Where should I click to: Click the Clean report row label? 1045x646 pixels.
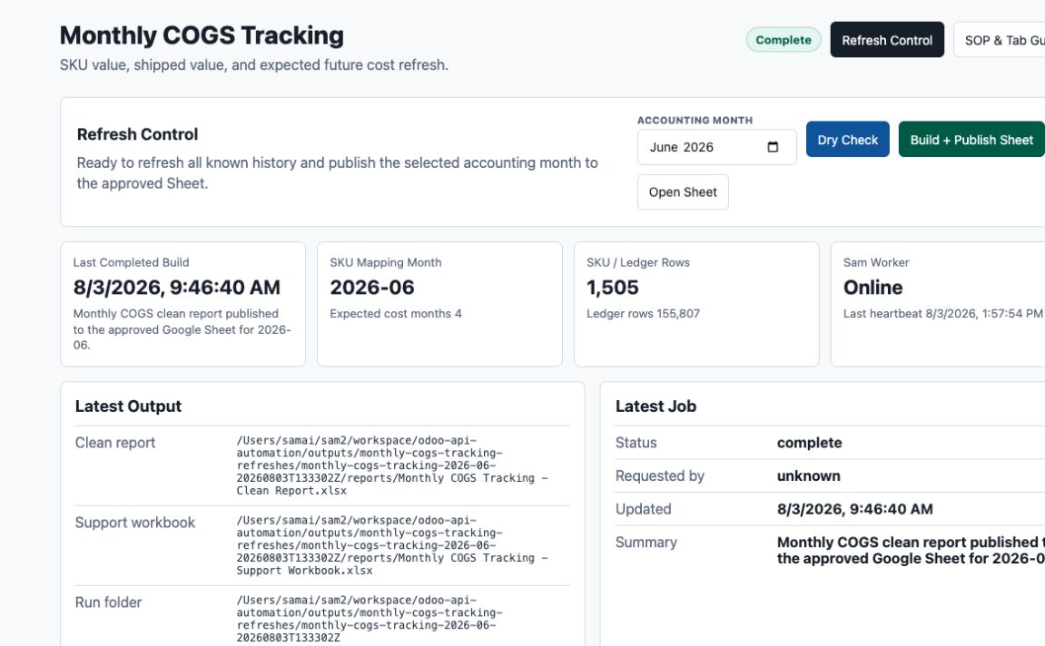[115, 443]
